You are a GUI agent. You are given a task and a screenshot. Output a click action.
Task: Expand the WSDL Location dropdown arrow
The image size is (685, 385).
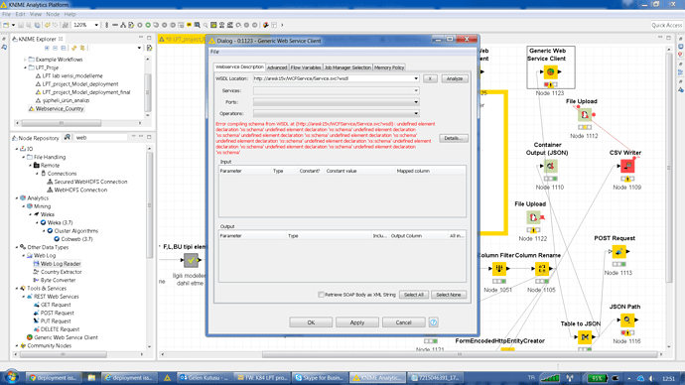(x=416, y=78)
